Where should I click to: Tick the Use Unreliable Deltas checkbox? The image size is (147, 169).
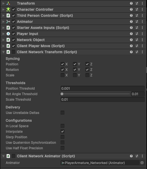(x=62, y=113)
